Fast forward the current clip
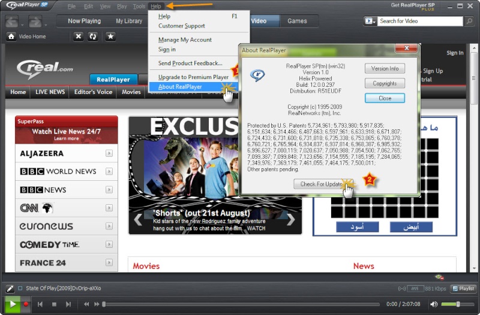The height and width of the screenshot is (315, 480). 97,304
